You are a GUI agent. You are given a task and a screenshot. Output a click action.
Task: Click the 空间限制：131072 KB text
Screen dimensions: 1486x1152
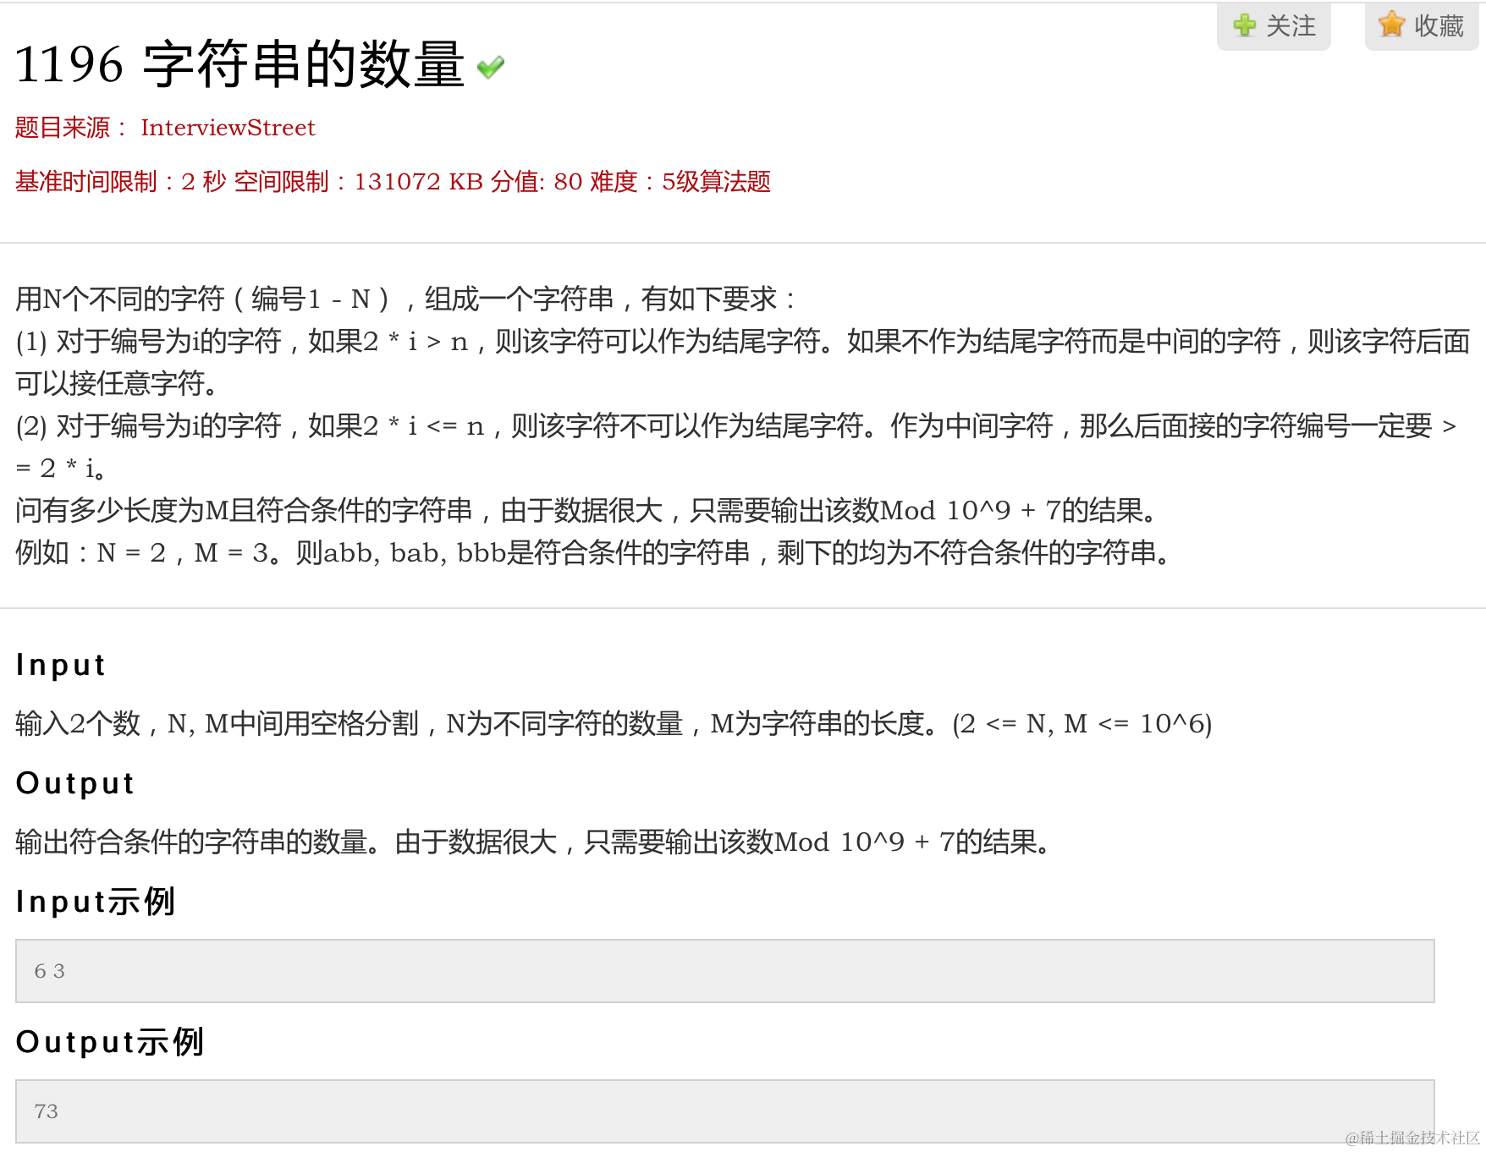click(x=359, y=182)
